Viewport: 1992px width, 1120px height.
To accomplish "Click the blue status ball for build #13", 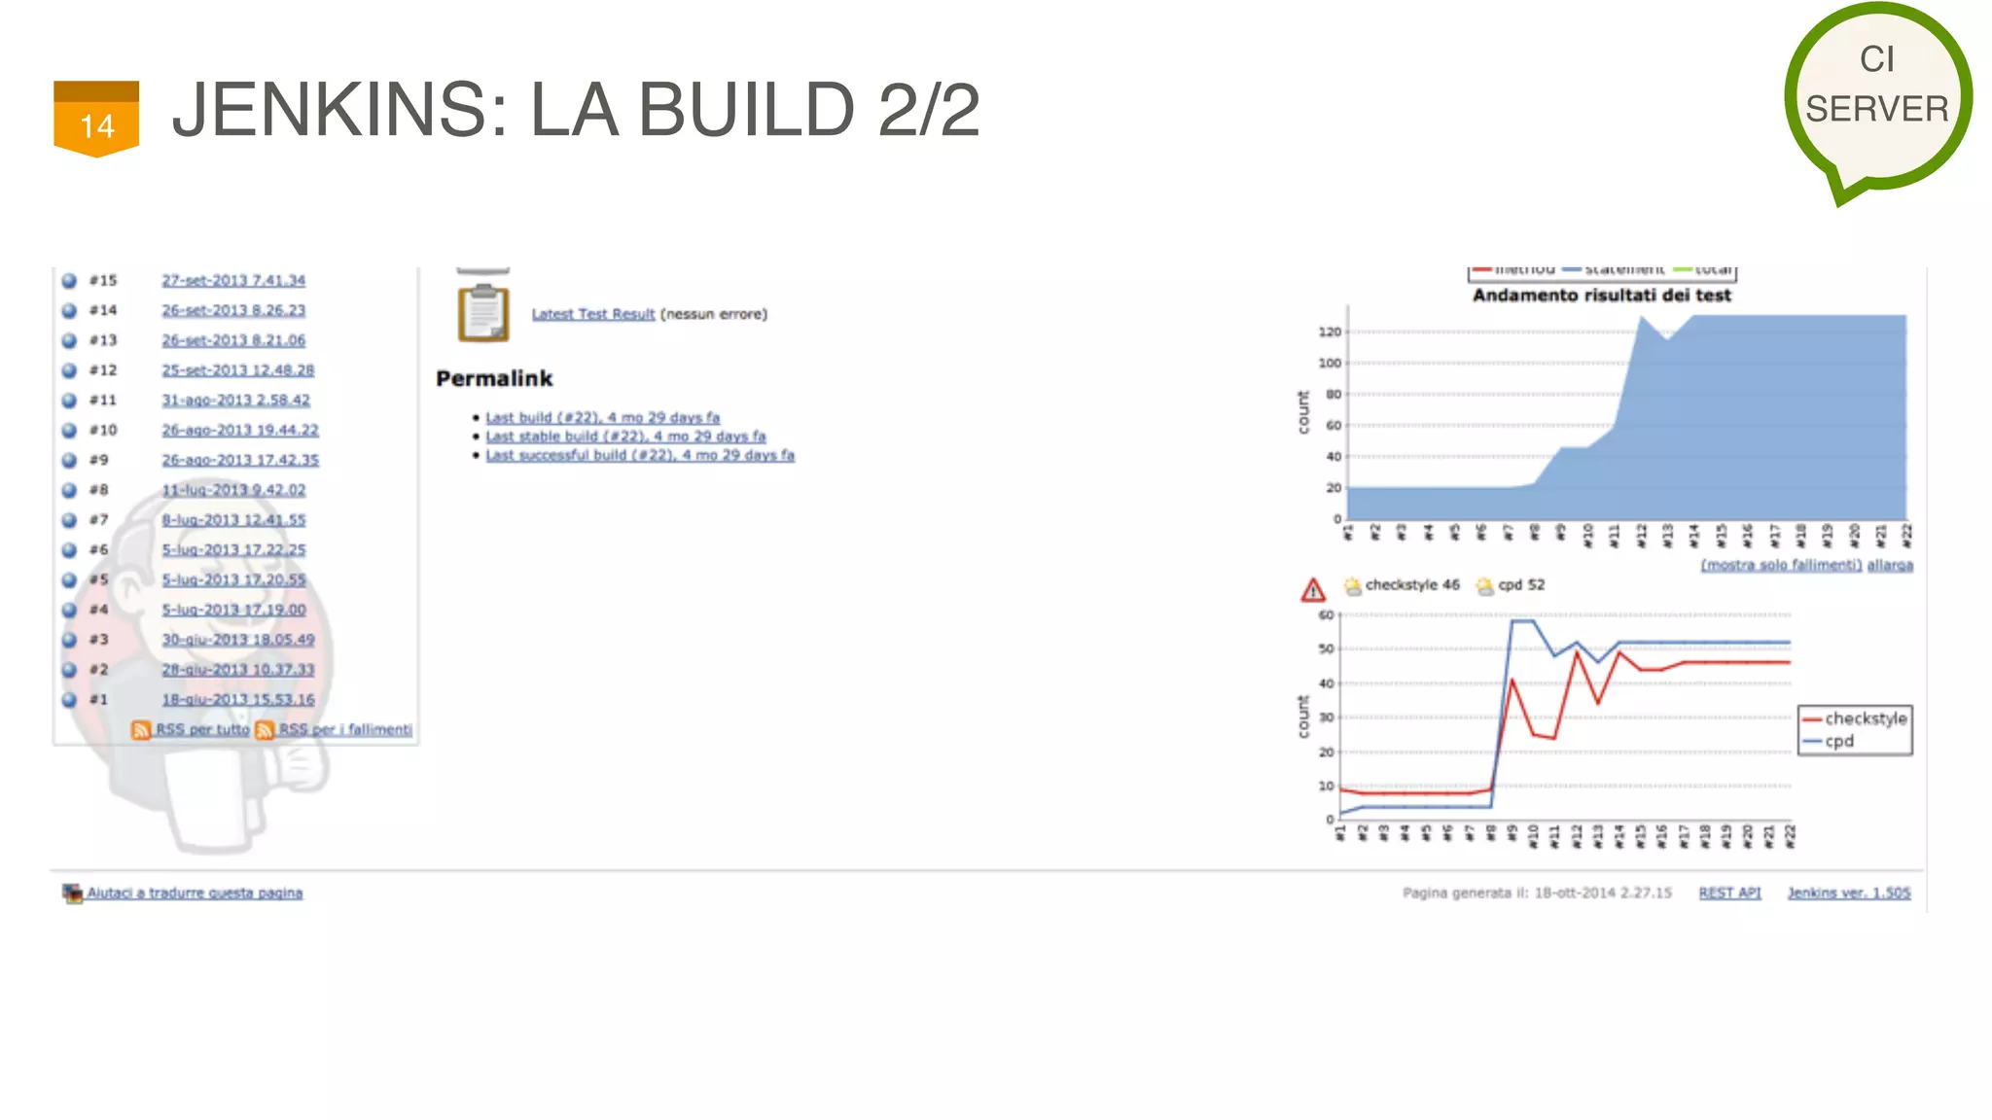I will pyautogui.click(x=69, y=341).
